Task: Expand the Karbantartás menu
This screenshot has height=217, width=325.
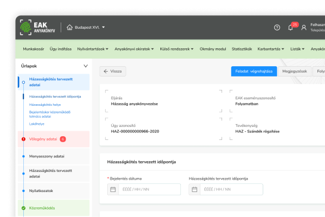Action: click(271, 49)
